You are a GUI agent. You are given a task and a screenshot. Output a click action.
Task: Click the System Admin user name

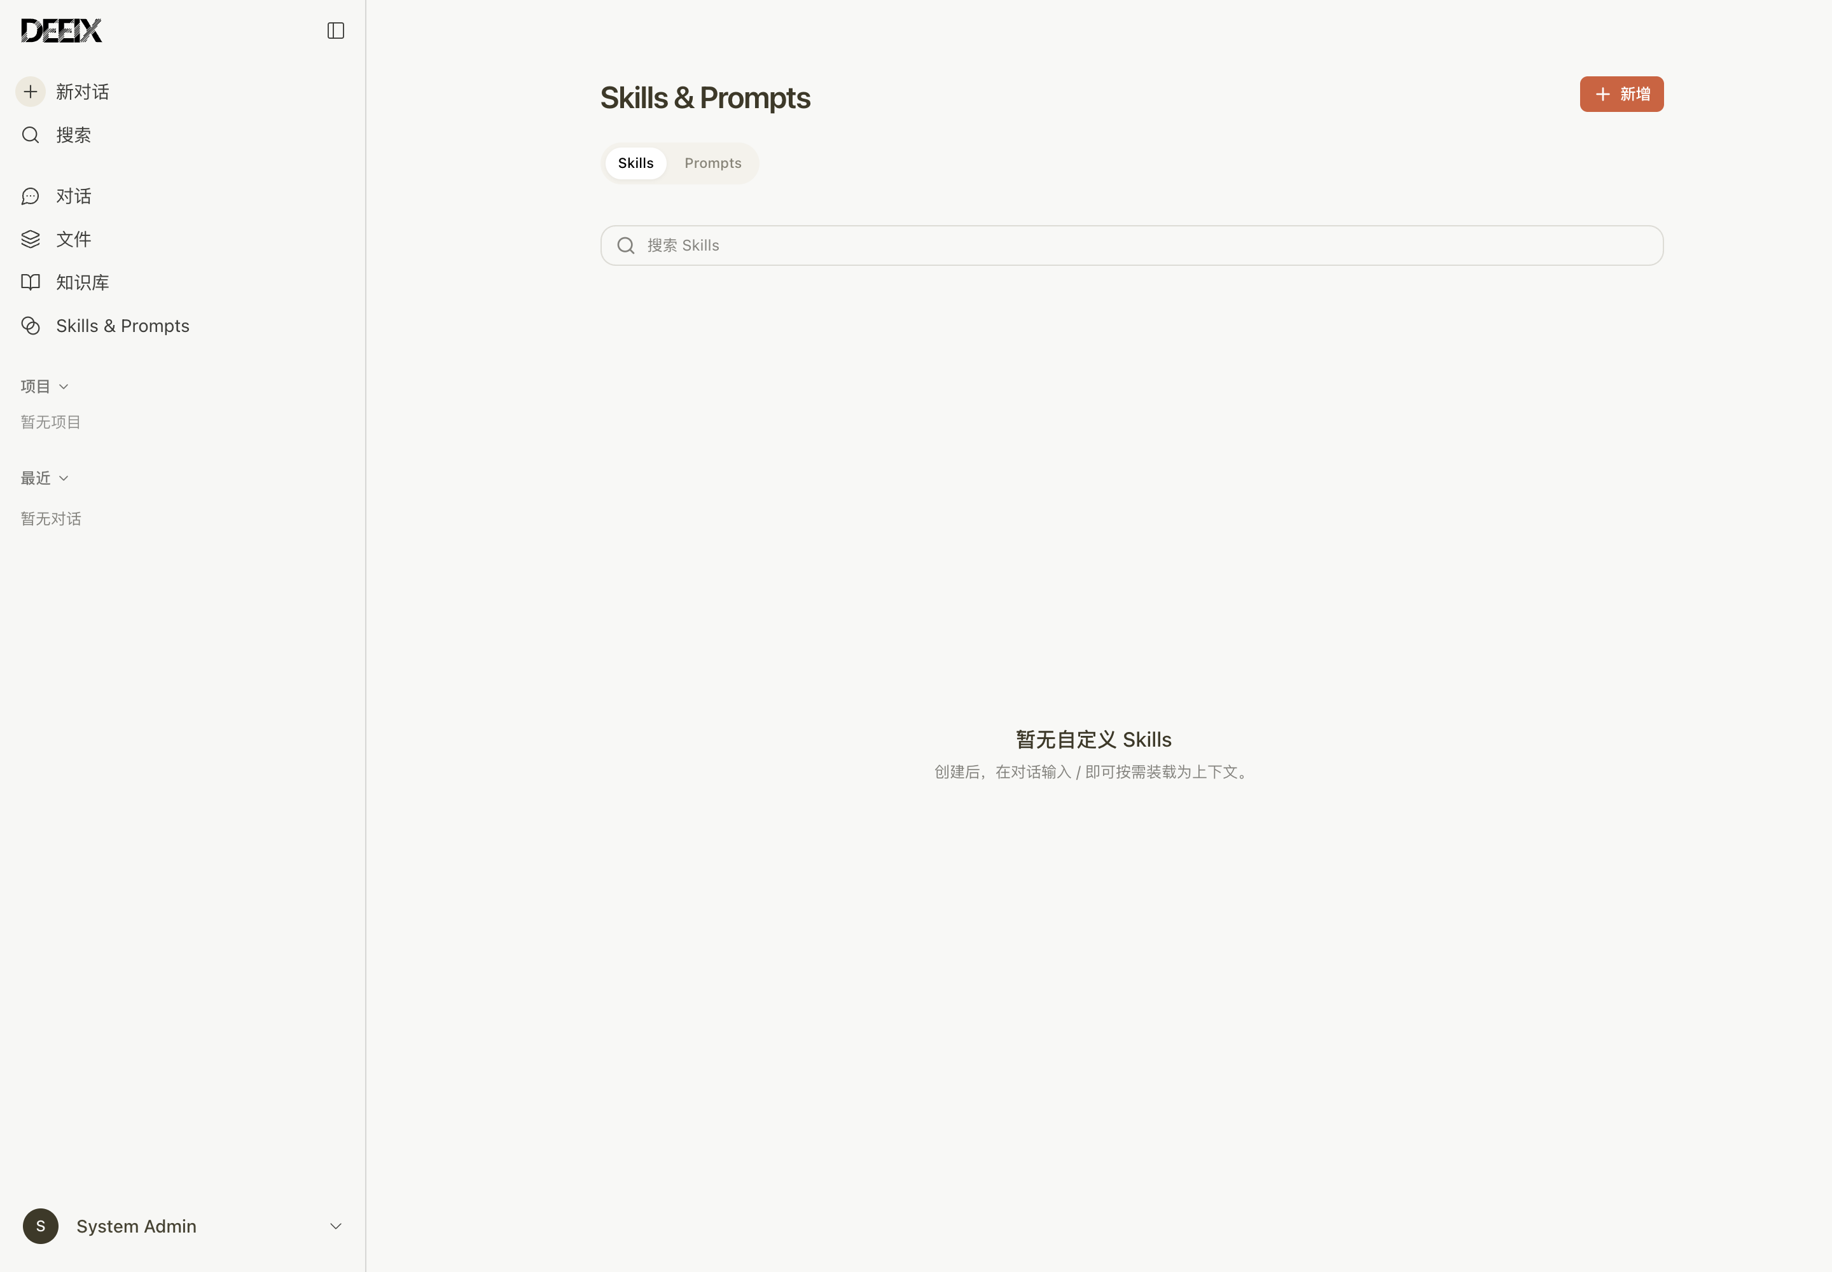click(136, 1226)
